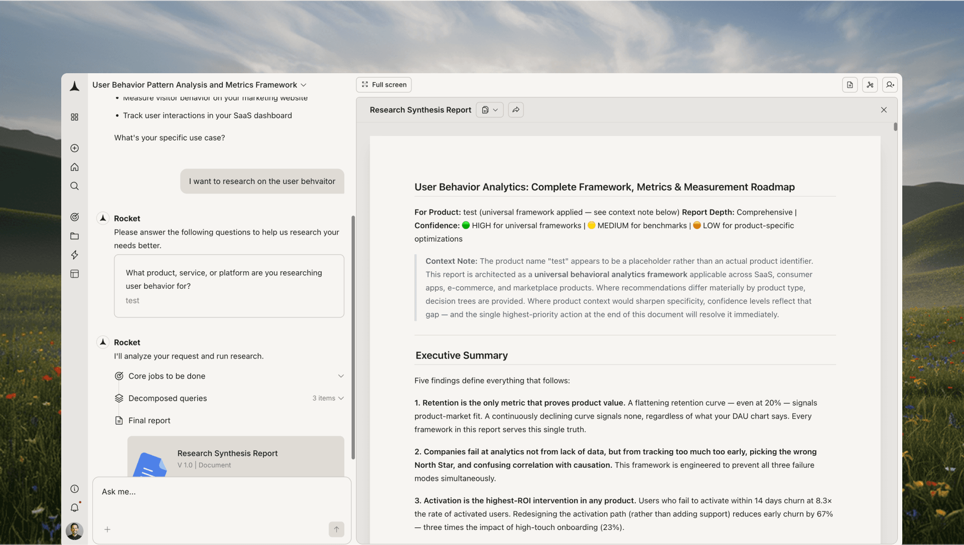Viewport: 964px width, 545px height.
Task: Click the attachment plus button in chat box
Action: click(x=107, y=529)
